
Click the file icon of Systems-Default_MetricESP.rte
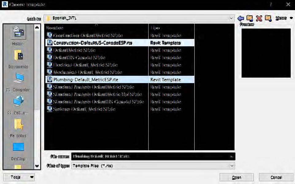coord(49,109)
